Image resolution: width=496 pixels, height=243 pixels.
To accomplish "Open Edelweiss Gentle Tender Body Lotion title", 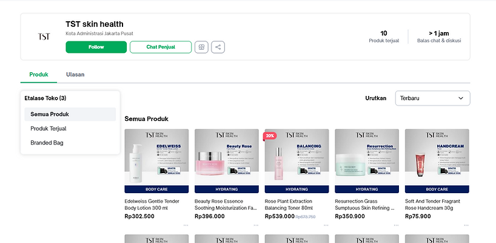I will (x=152, y=205).
